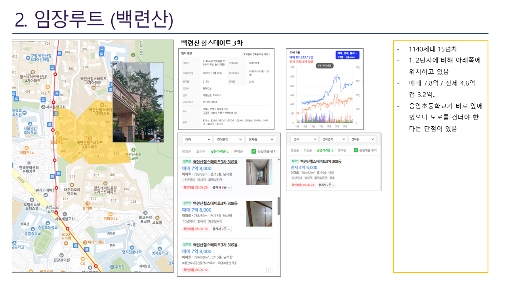
Task: Click the slide title 2. 임장루트 (백련산)
Action: coord(94,19)
